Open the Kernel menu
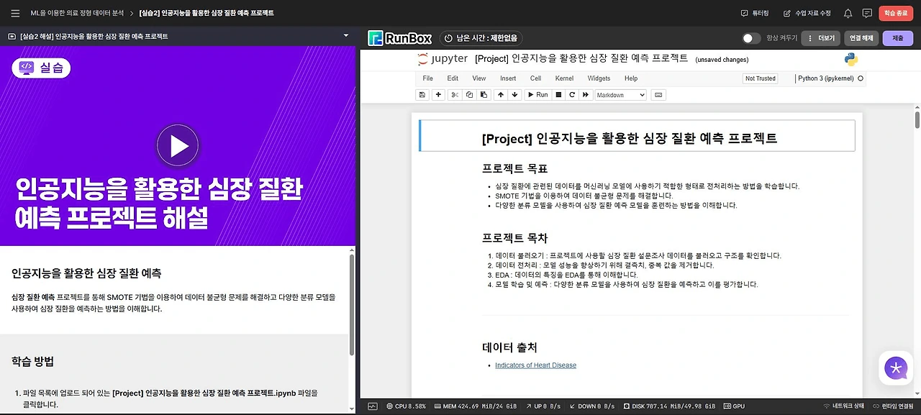The height and width of the screenshot is (415, 921). click(x=564, y=78)
